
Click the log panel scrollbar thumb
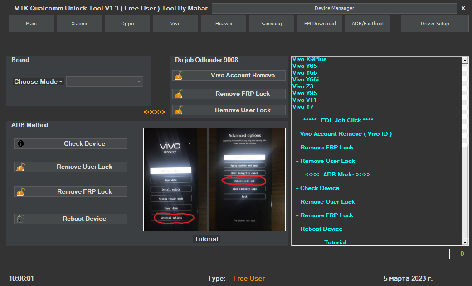tap(465, 192)
